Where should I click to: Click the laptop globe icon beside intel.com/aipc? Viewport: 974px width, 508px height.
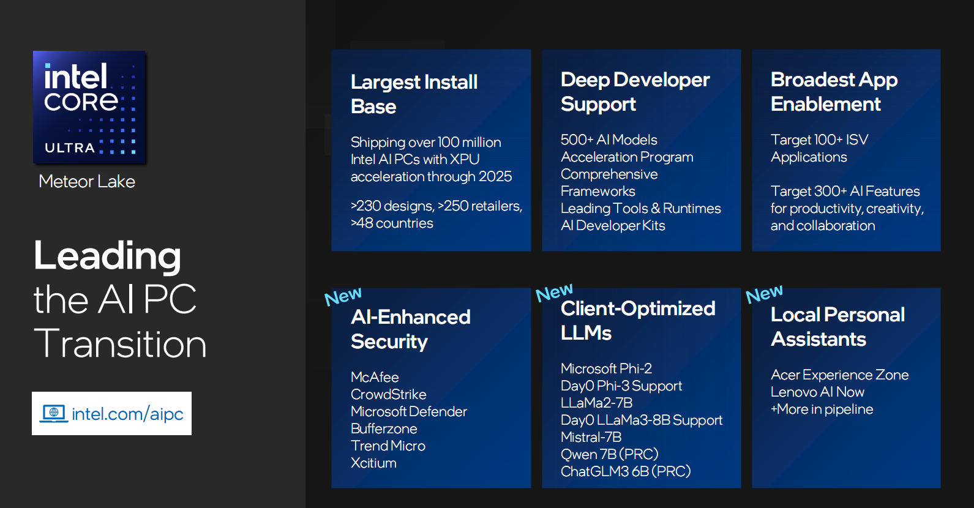pos(54,413)
